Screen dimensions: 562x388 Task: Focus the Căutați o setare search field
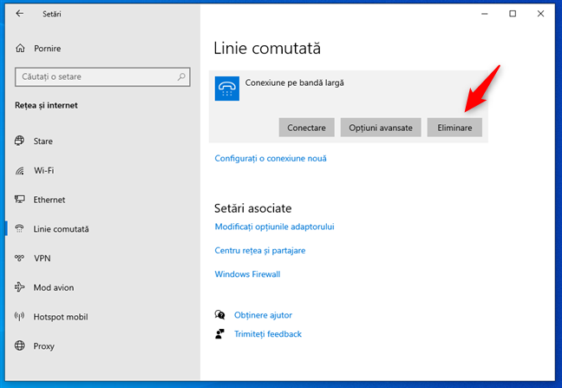[x=94, y=77]
